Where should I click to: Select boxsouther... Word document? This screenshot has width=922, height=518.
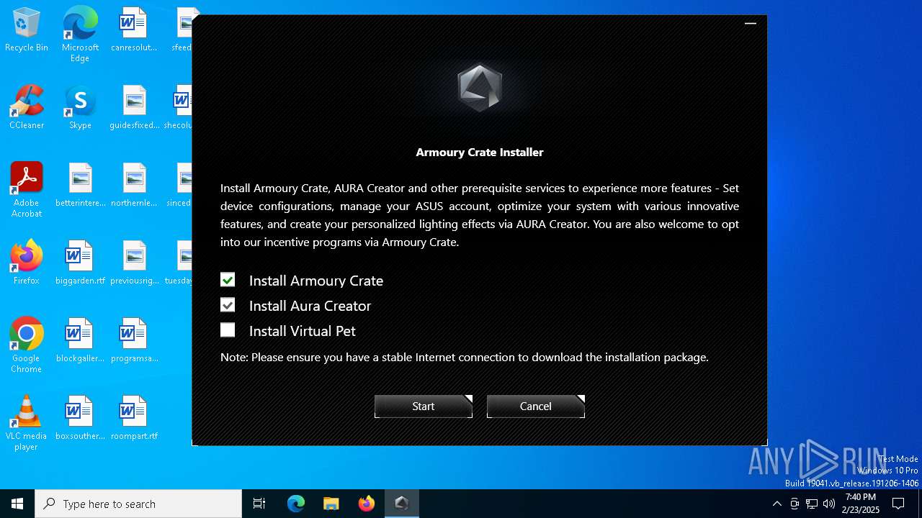point(80,419)
